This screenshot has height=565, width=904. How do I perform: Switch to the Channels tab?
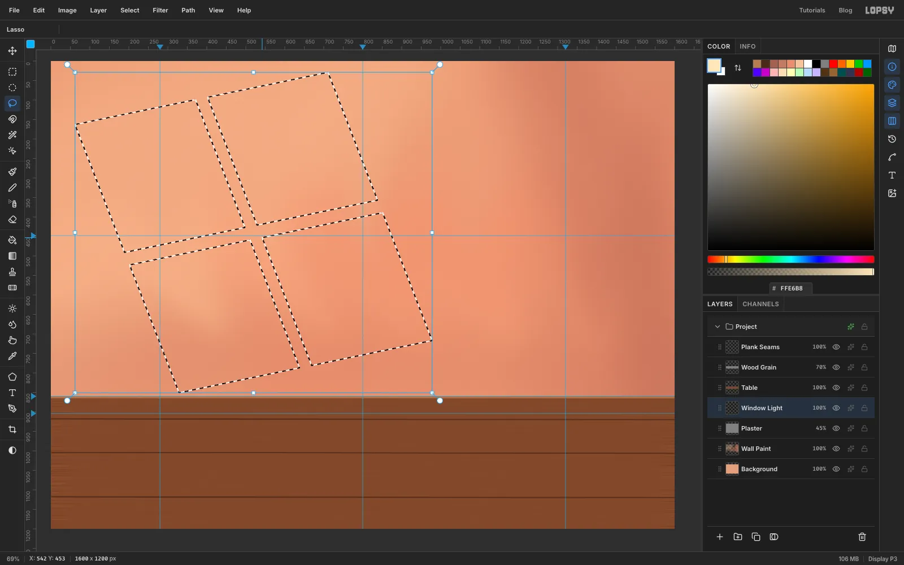tap(760, 304)
